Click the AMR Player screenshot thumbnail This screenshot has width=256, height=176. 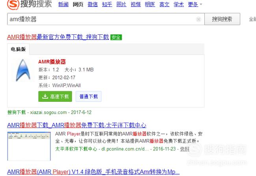(29, 146)
